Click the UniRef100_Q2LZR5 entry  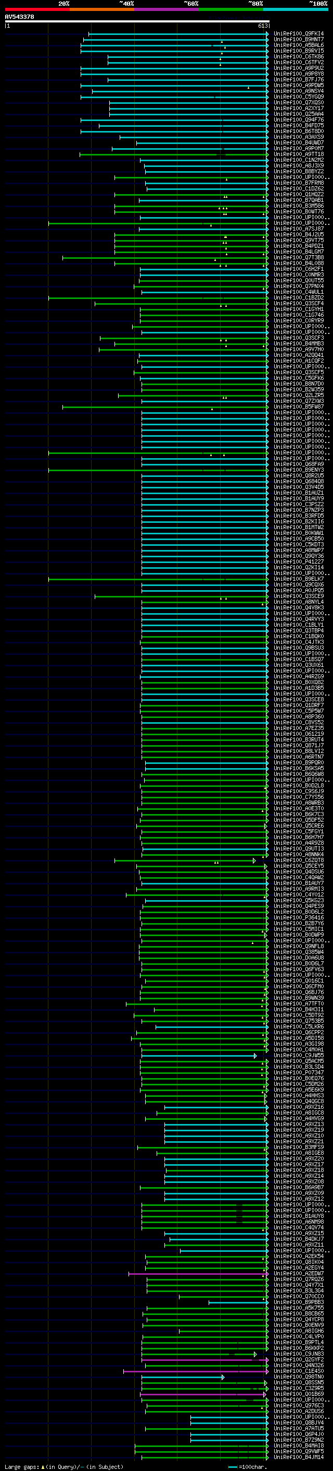coord(298,396)
